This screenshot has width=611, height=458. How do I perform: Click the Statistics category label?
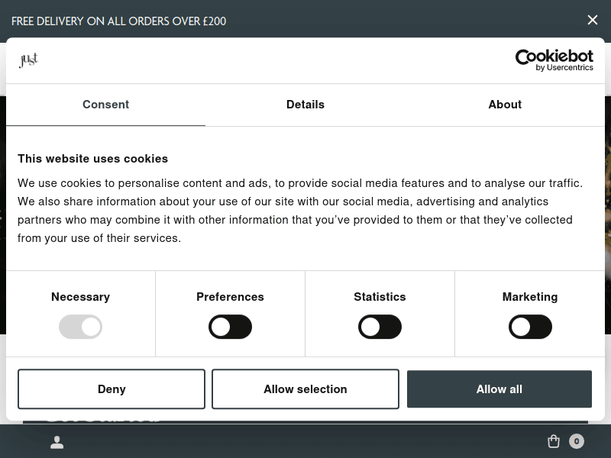click(x=380, y=297)
